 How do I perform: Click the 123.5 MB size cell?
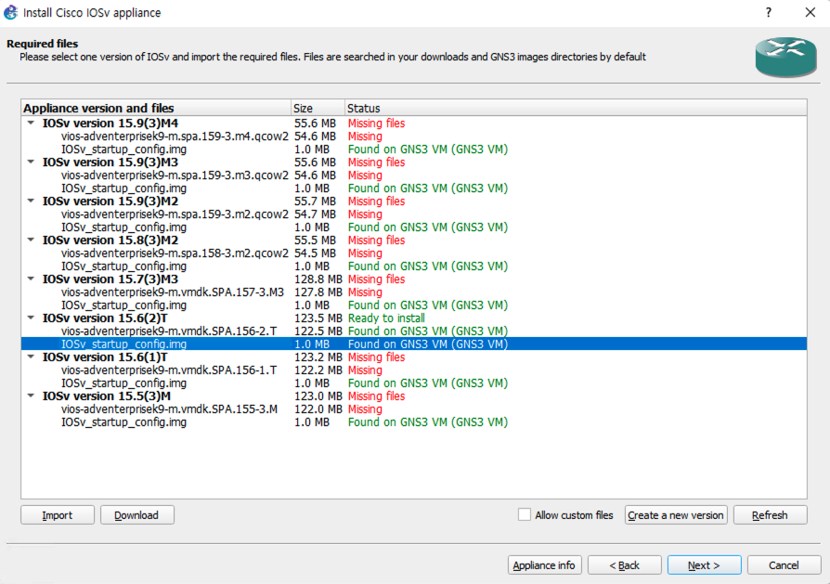point(318,318)
